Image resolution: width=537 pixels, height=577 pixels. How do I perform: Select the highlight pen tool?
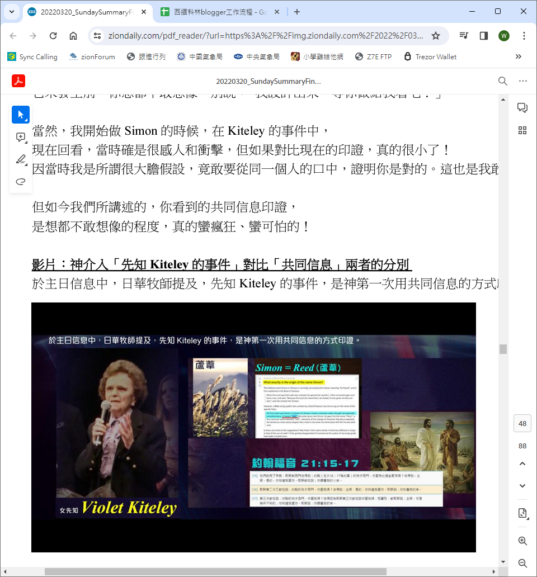(21, 159)
